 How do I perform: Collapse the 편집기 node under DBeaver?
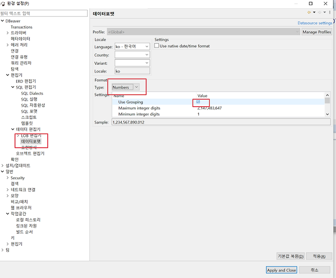coord(7,75)
